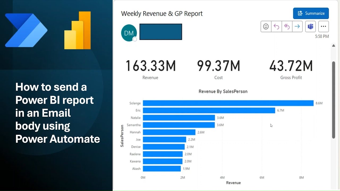Click the Solange revenue bar
Viewport: 340px width, 191px height.
pyautogui.click(x=228, y=103)
